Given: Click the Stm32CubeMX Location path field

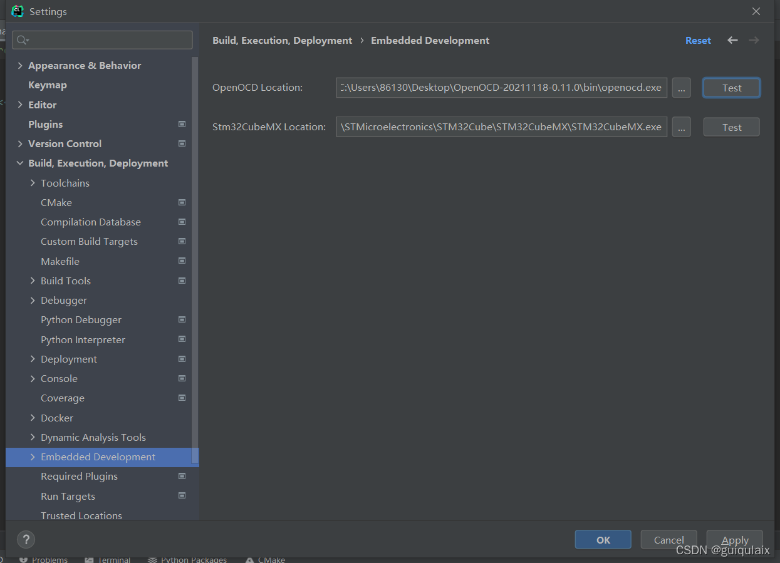Looking at the screenshot, I should coord(501,127).
